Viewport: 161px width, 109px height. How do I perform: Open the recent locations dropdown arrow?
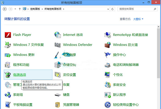point(15,9)
